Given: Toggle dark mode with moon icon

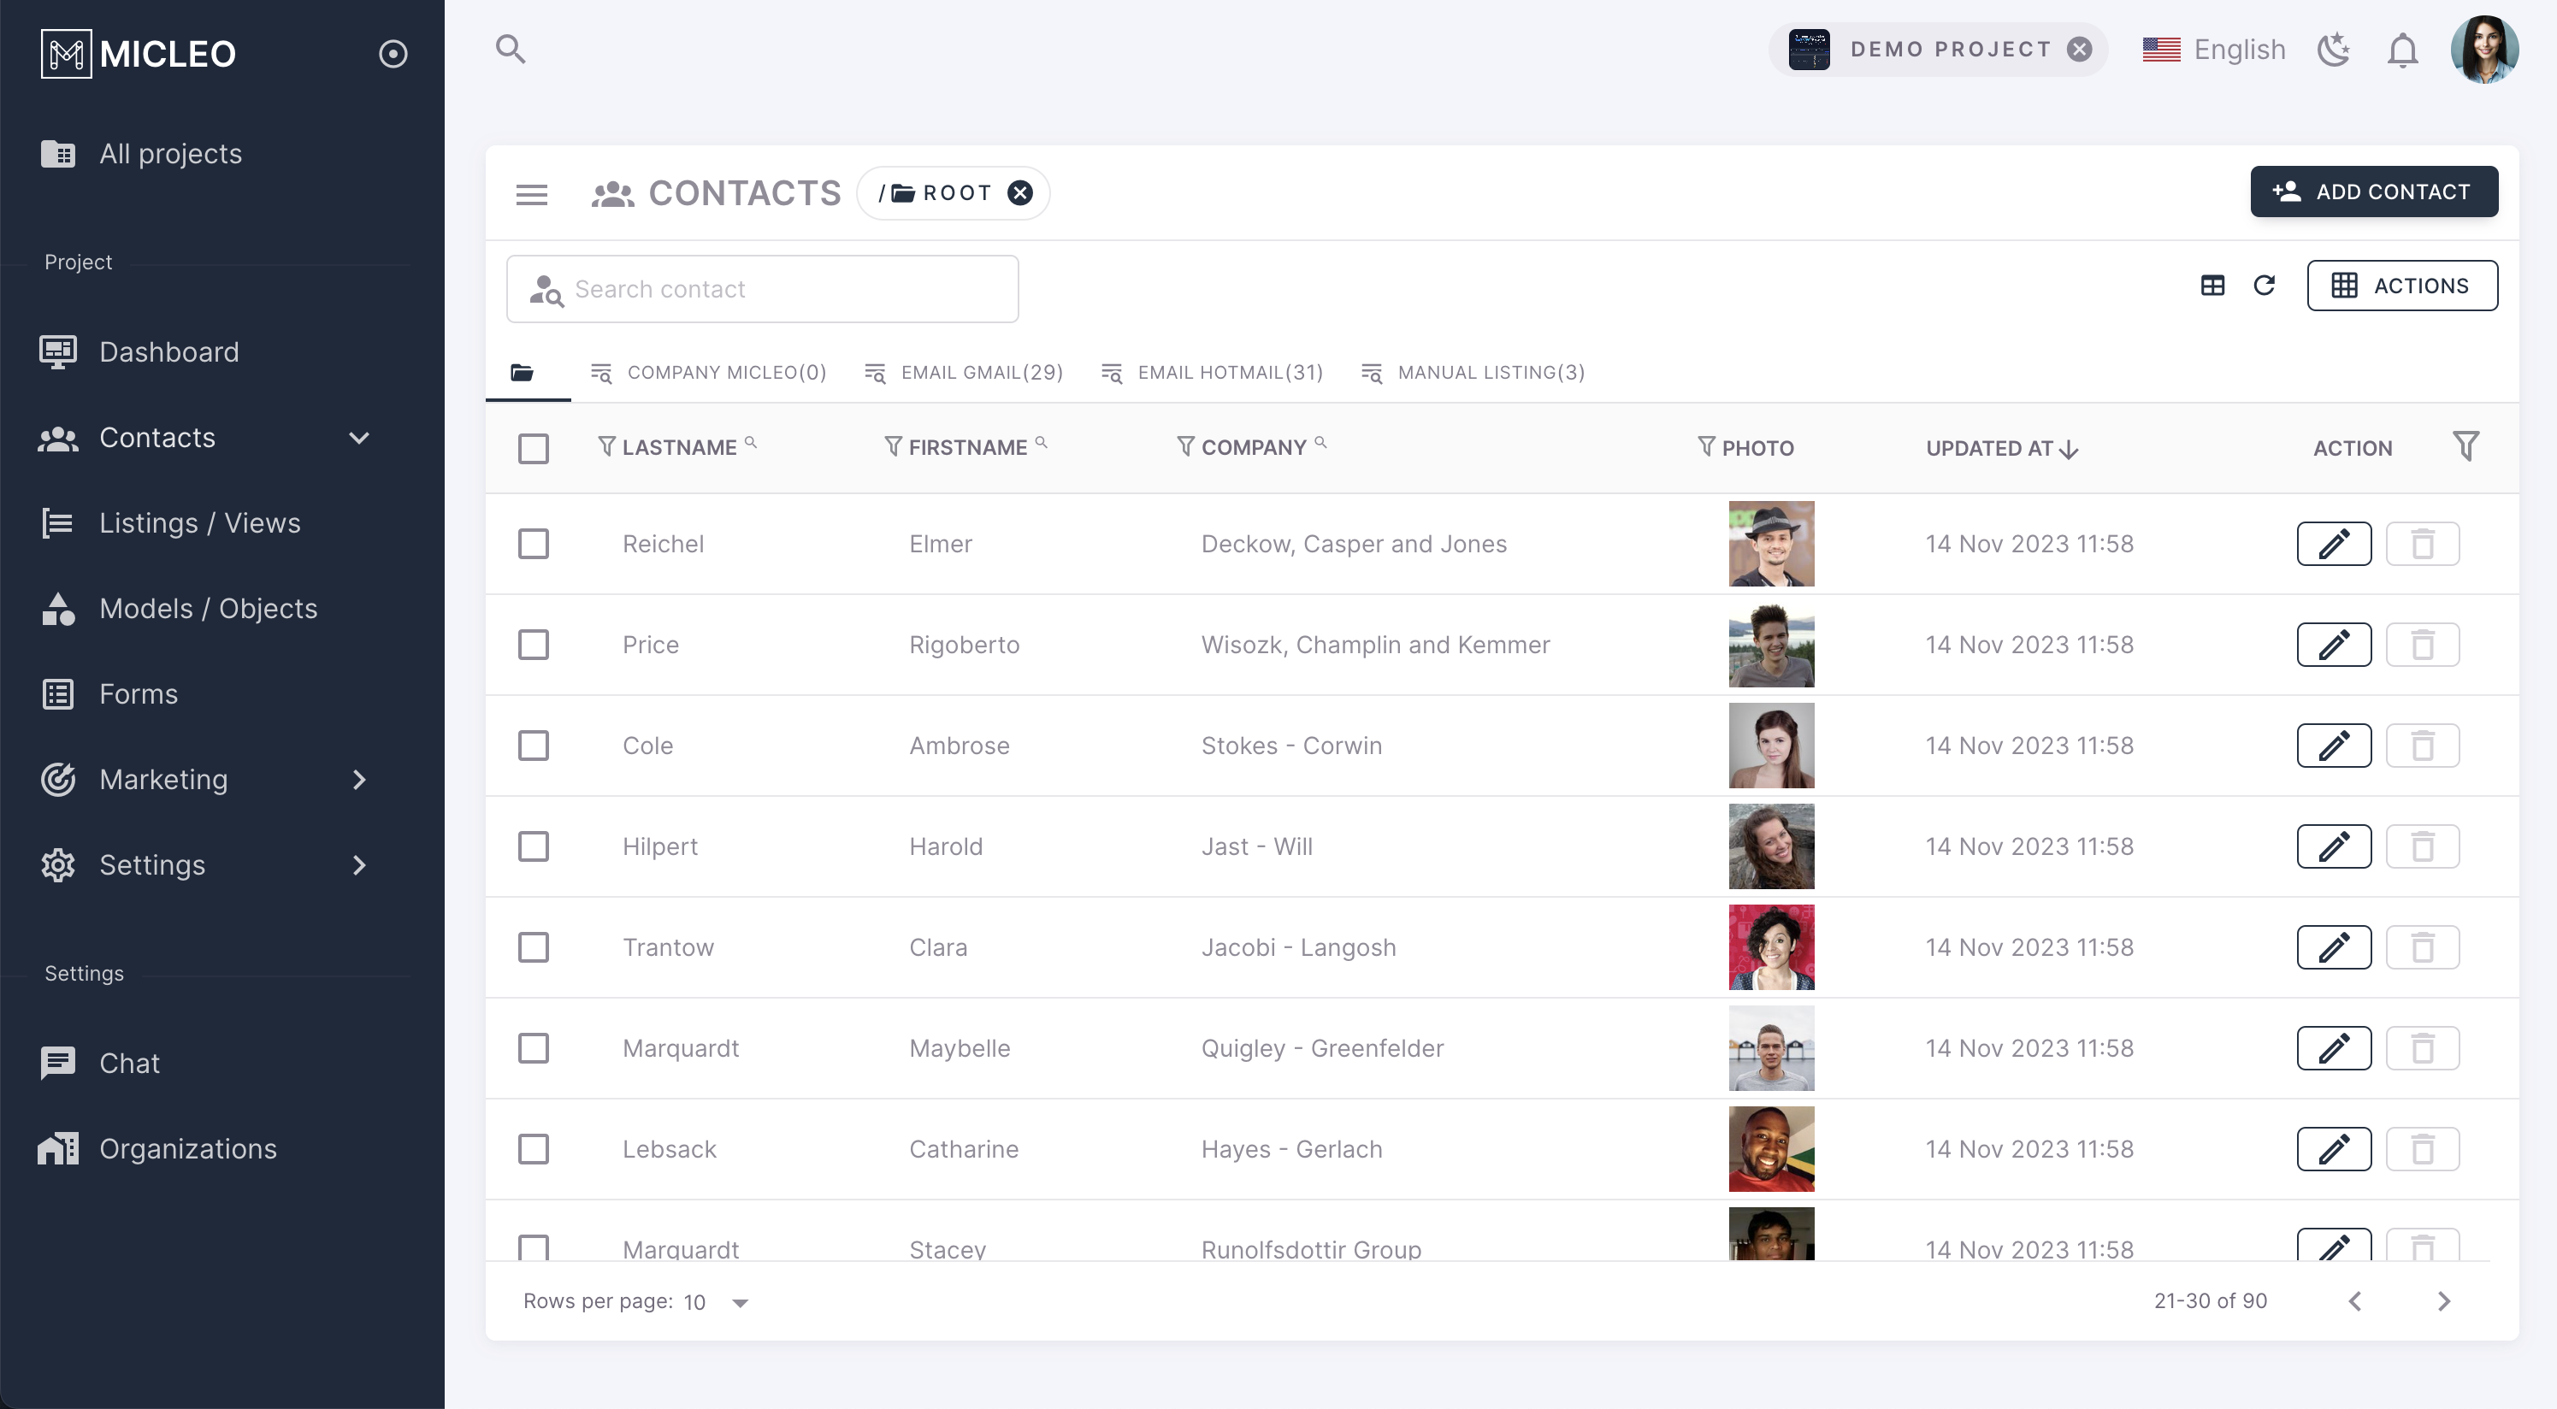Looking at the screenshot, I should pyautogui.click(x=2335, y=49).
